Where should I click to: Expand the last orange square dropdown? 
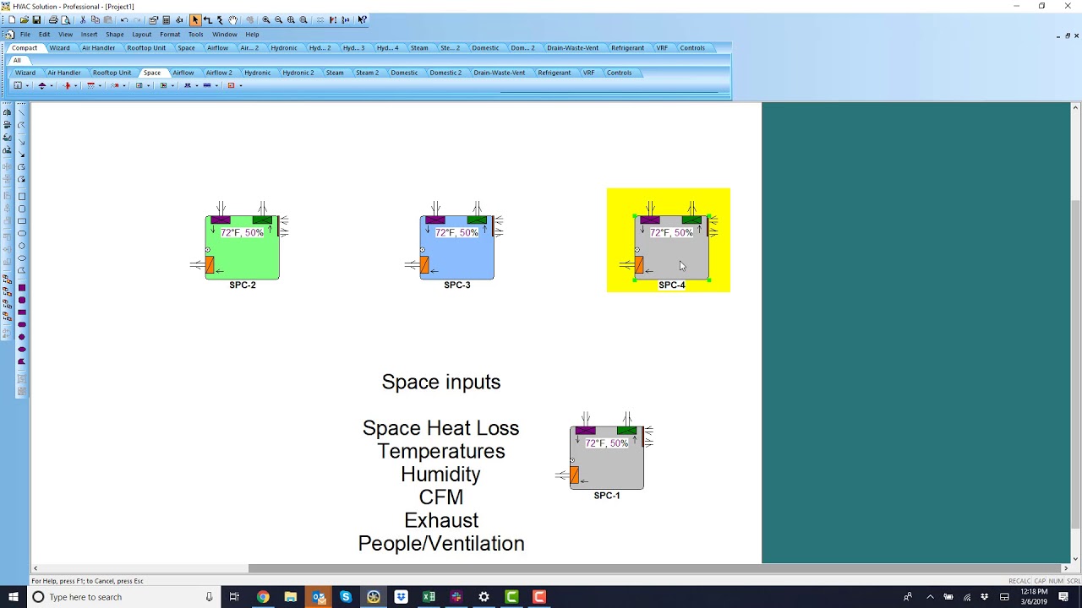point(241,85)
